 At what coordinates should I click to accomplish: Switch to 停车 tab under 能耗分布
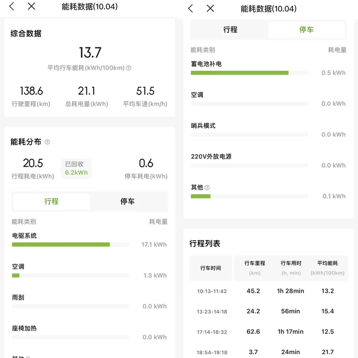[x=128, y=201]
